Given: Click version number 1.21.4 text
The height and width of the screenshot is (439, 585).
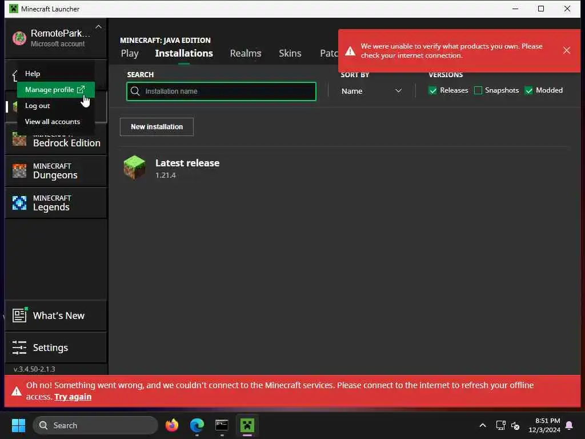Looking at the screenshot, I should (x=166, y=175).
